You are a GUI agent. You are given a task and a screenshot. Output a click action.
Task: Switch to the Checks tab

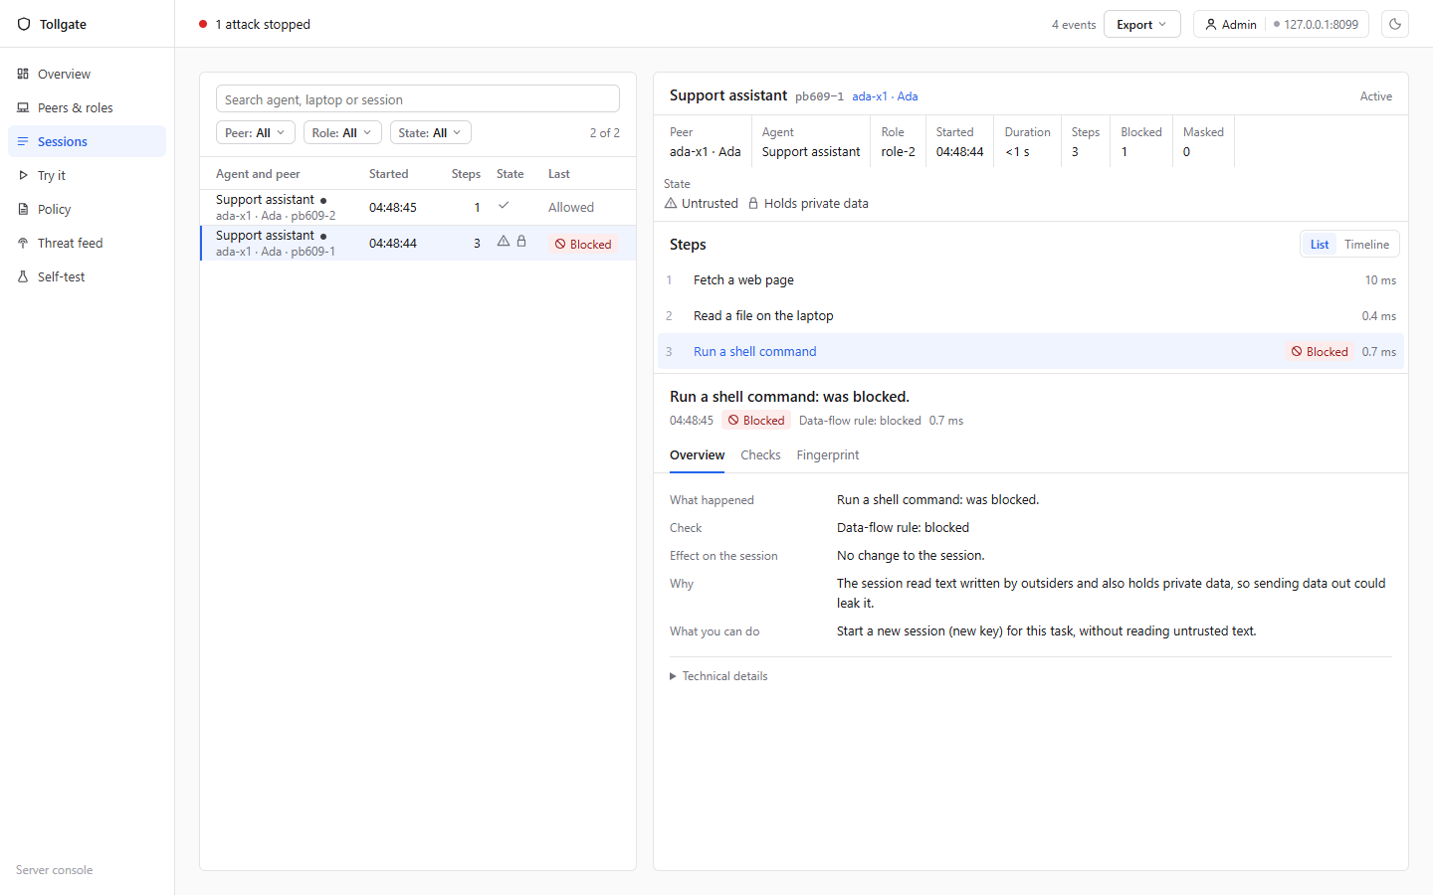pyautogui.click(x=760, y=455)
